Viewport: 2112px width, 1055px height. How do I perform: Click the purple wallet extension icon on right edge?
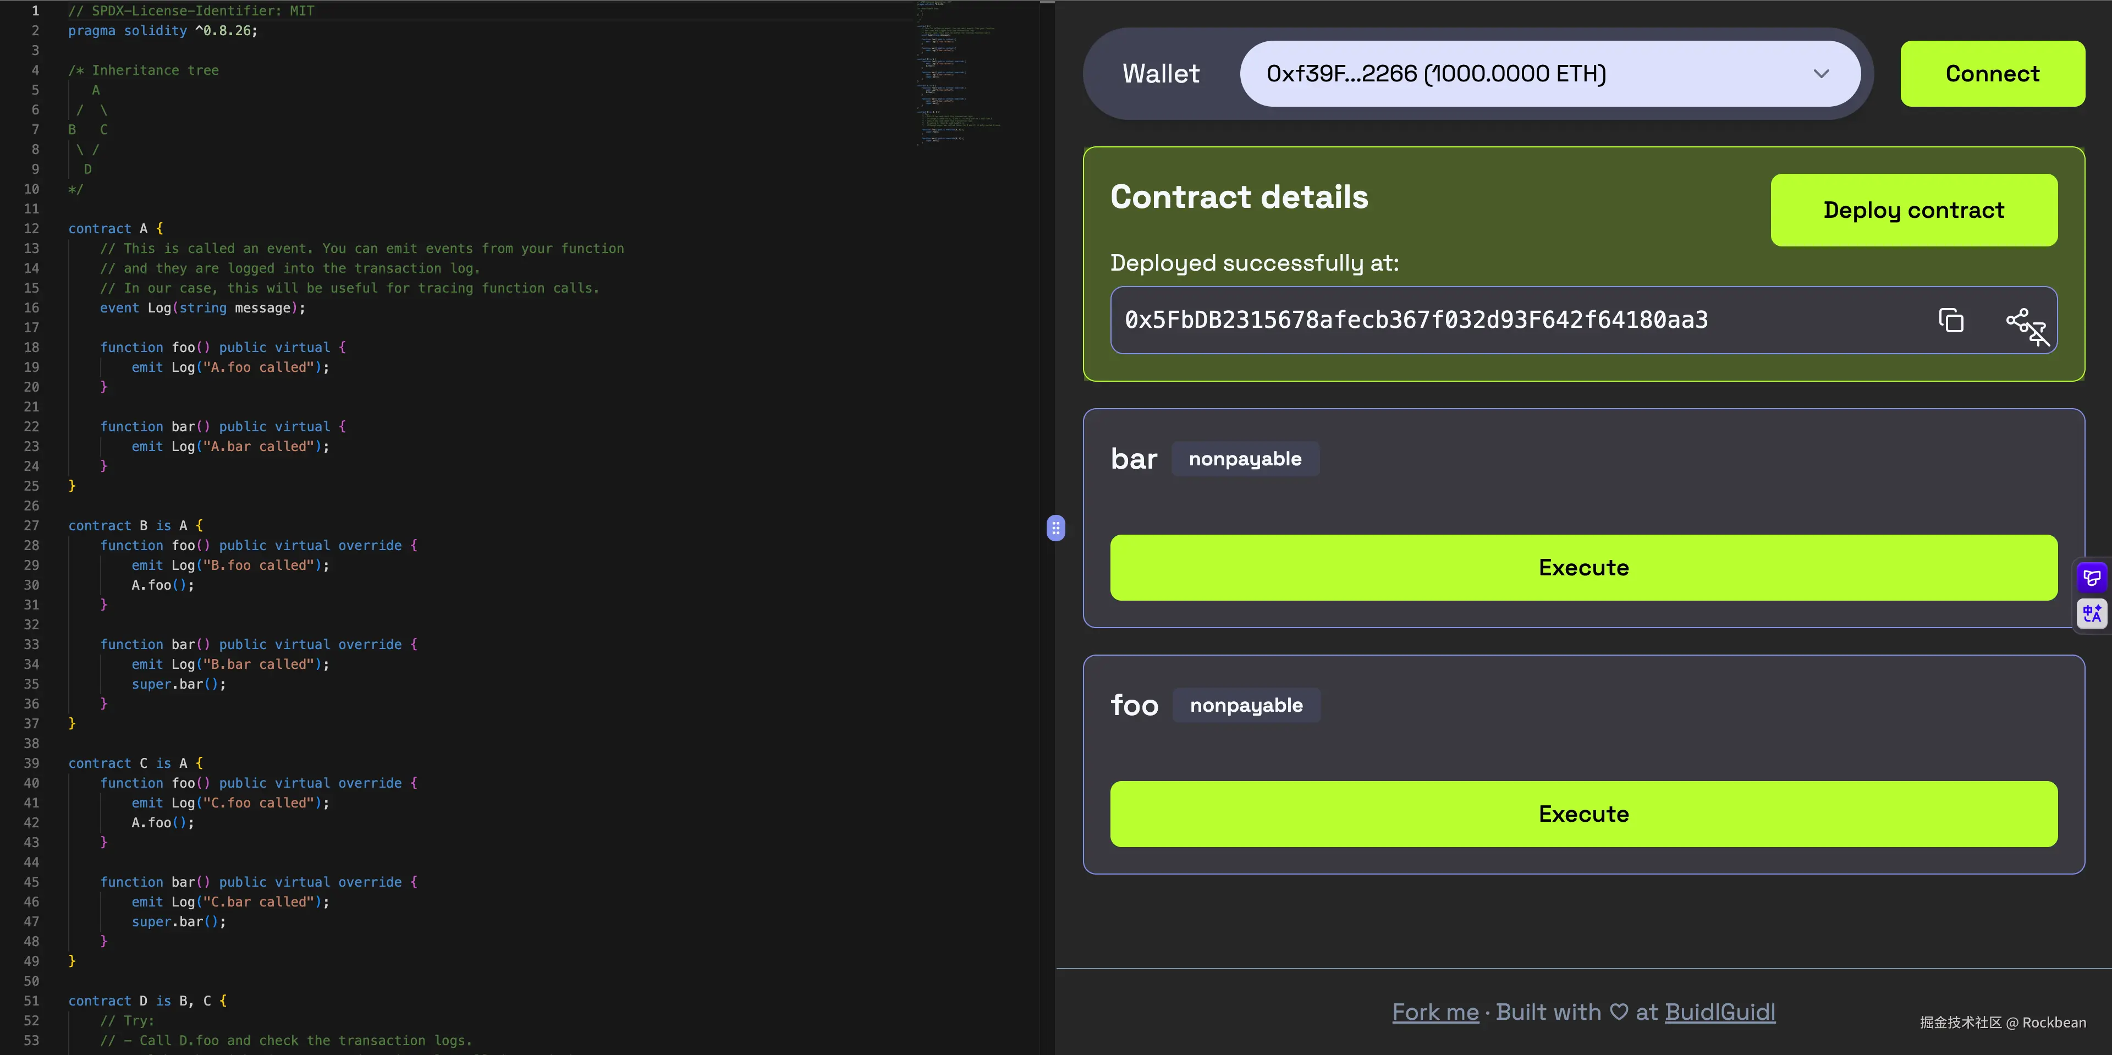(2092, 577)
